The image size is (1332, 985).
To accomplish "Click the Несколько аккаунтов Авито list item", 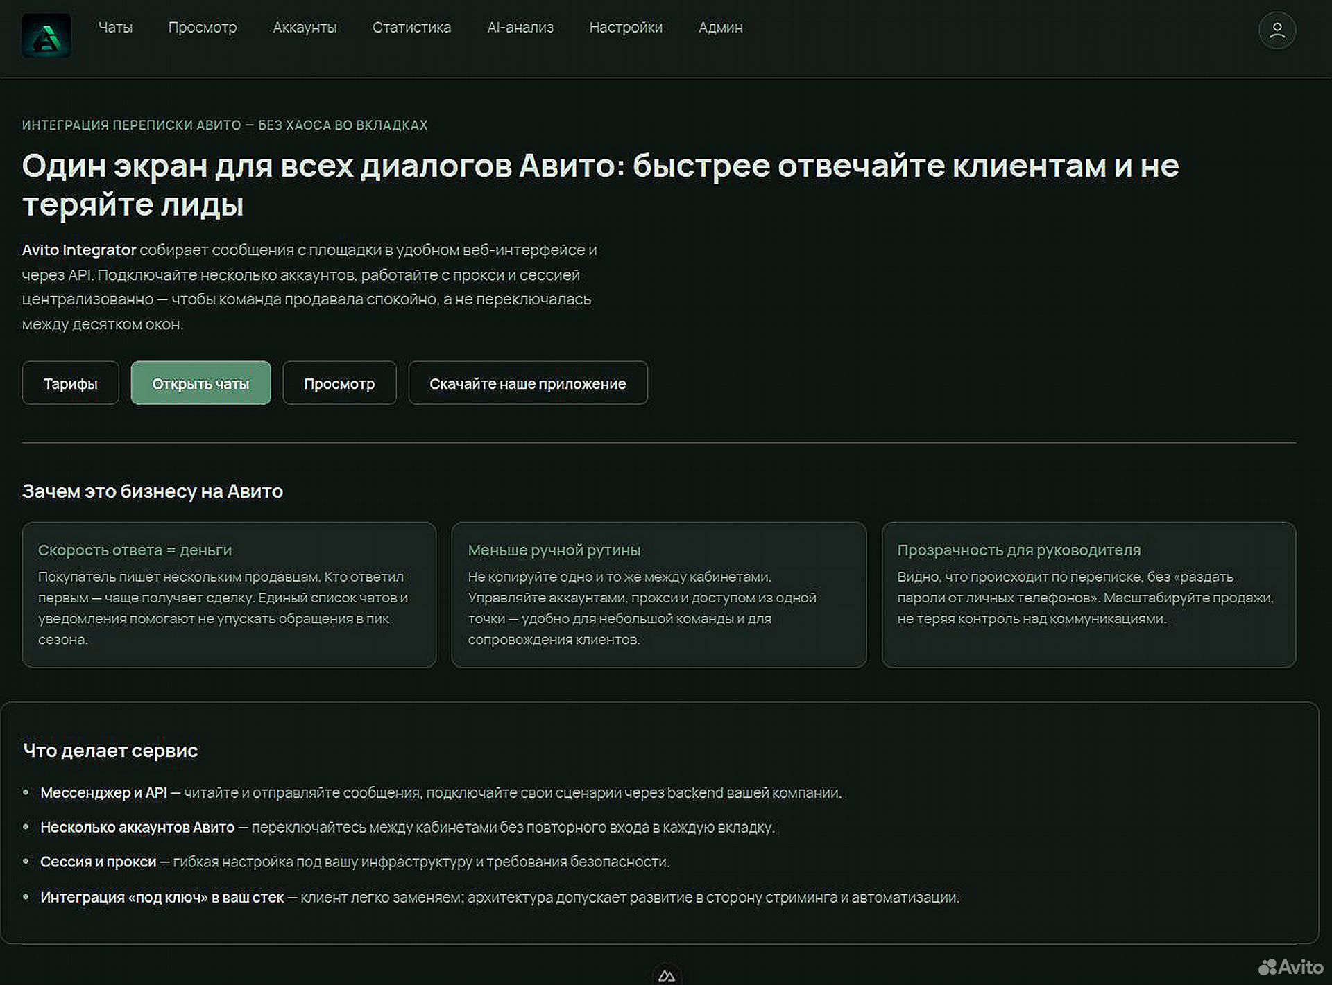I will (407, 828).
